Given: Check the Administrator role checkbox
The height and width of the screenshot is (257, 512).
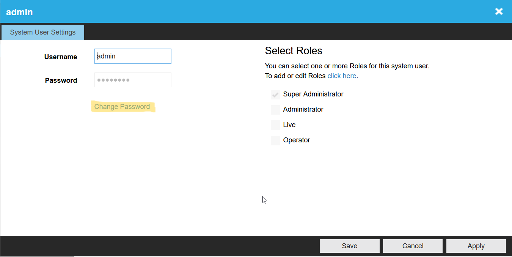Looking at the screenshot, I should (x=275, y=110).
